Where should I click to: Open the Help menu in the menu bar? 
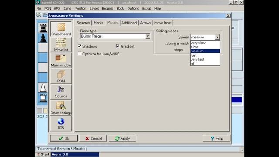(x=158, y=9)
